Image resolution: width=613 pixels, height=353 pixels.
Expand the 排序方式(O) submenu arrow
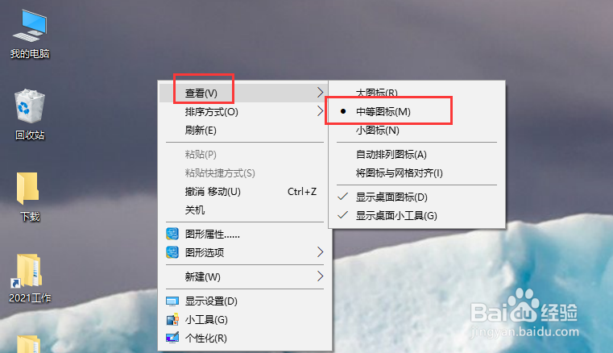pyautogui.click(x=320, y=111)
